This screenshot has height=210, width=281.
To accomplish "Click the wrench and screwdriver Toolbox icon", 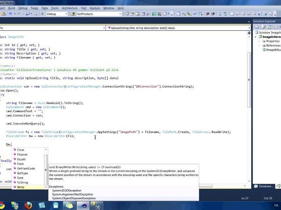I will (148, 14).
